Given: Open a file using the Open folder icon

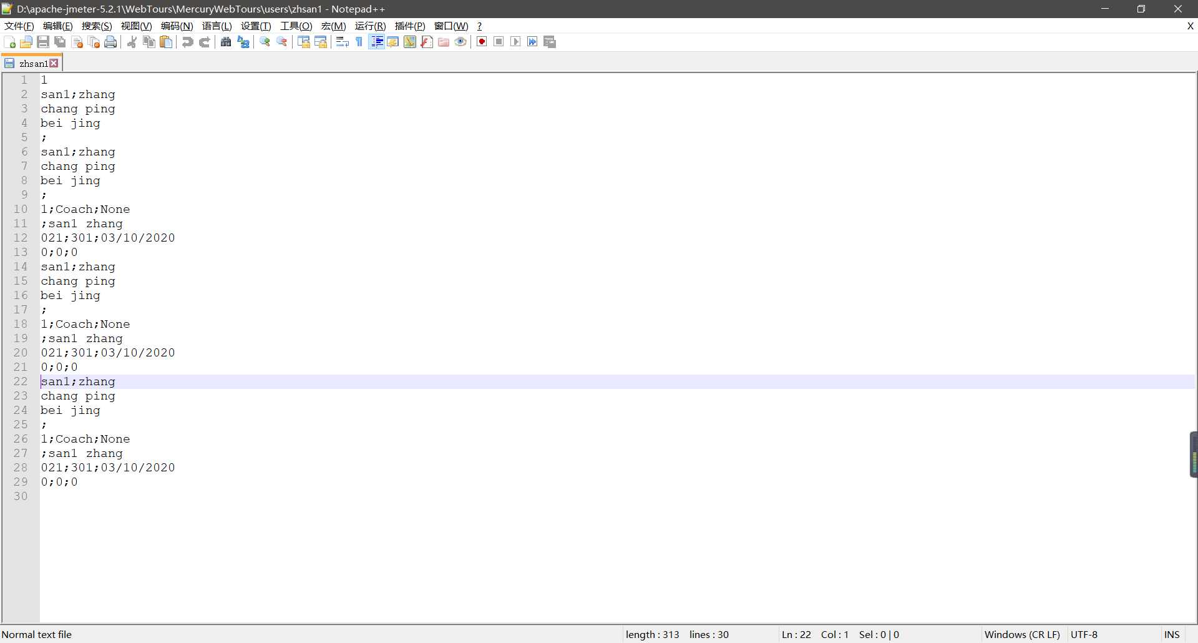Looking at the screenshot, I should pyautogui.click(x=26, y=42).
